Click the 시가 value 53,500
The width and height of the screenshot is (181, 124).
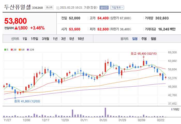pyautogui.click(x=74, y=29)
